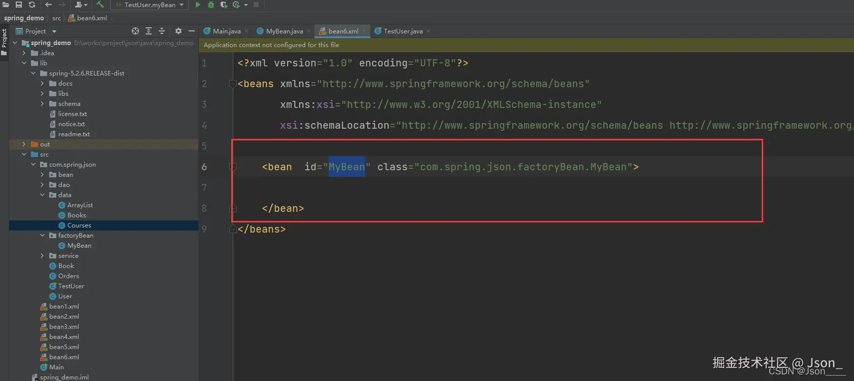
Task: Click the class attribute value on line 6
Action: click(523, 167)
